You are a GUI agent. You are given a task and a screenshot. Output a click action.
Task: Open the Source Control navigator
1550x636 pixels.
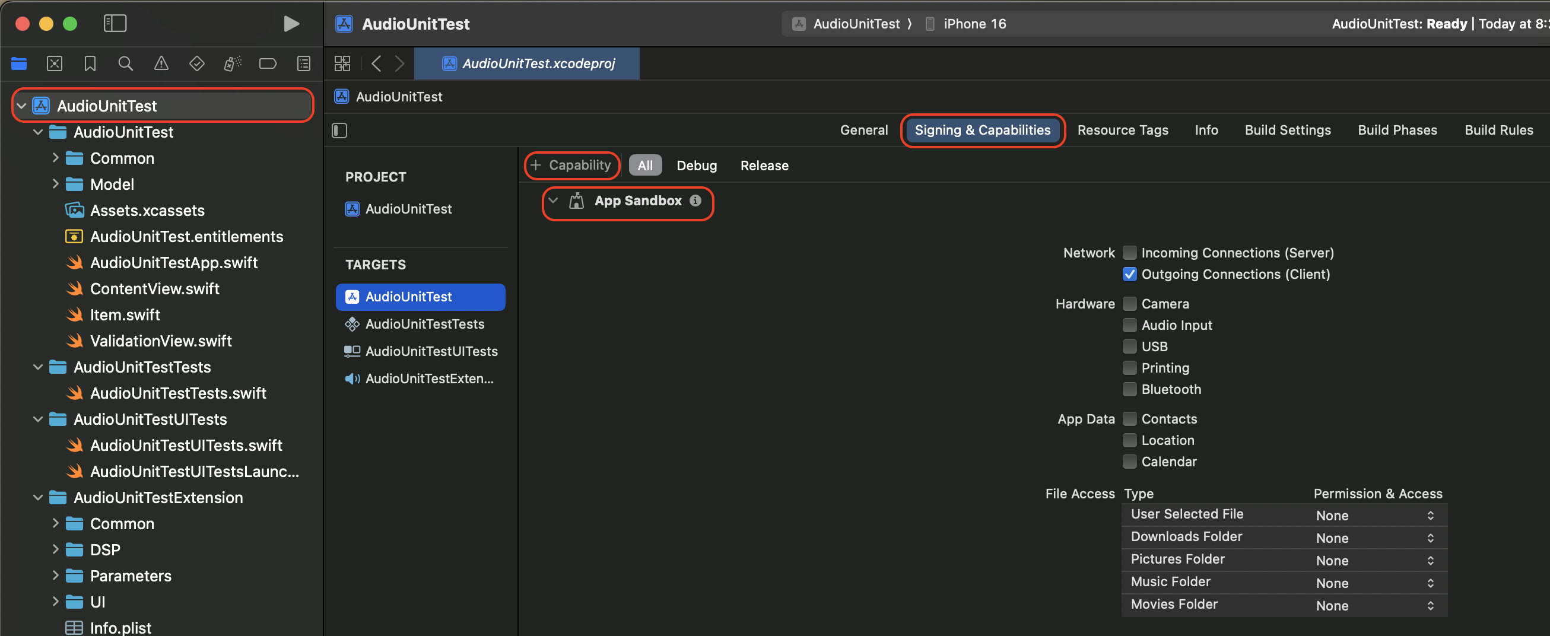(x=55, y=63)
